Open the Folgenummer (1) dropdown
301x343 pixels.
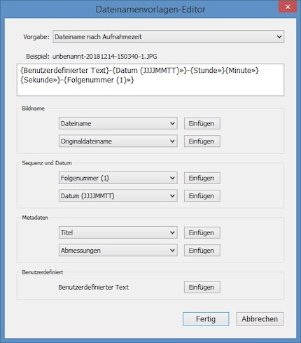click(x=118, y=178)
